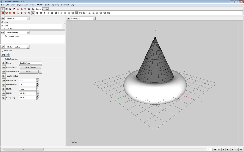Viewport: 244px width, 152px height.
Task: Open the Viewport panel type dropdown
Action: 94,18
